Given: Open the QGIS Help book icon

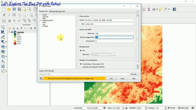Looking at the screenshot, I should click(x=175, y=9).
